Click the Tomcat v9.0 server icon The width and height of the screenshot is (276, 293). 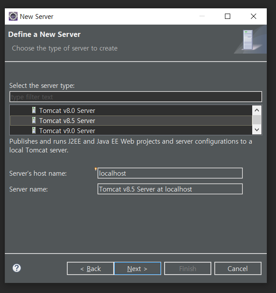[34, 130]
